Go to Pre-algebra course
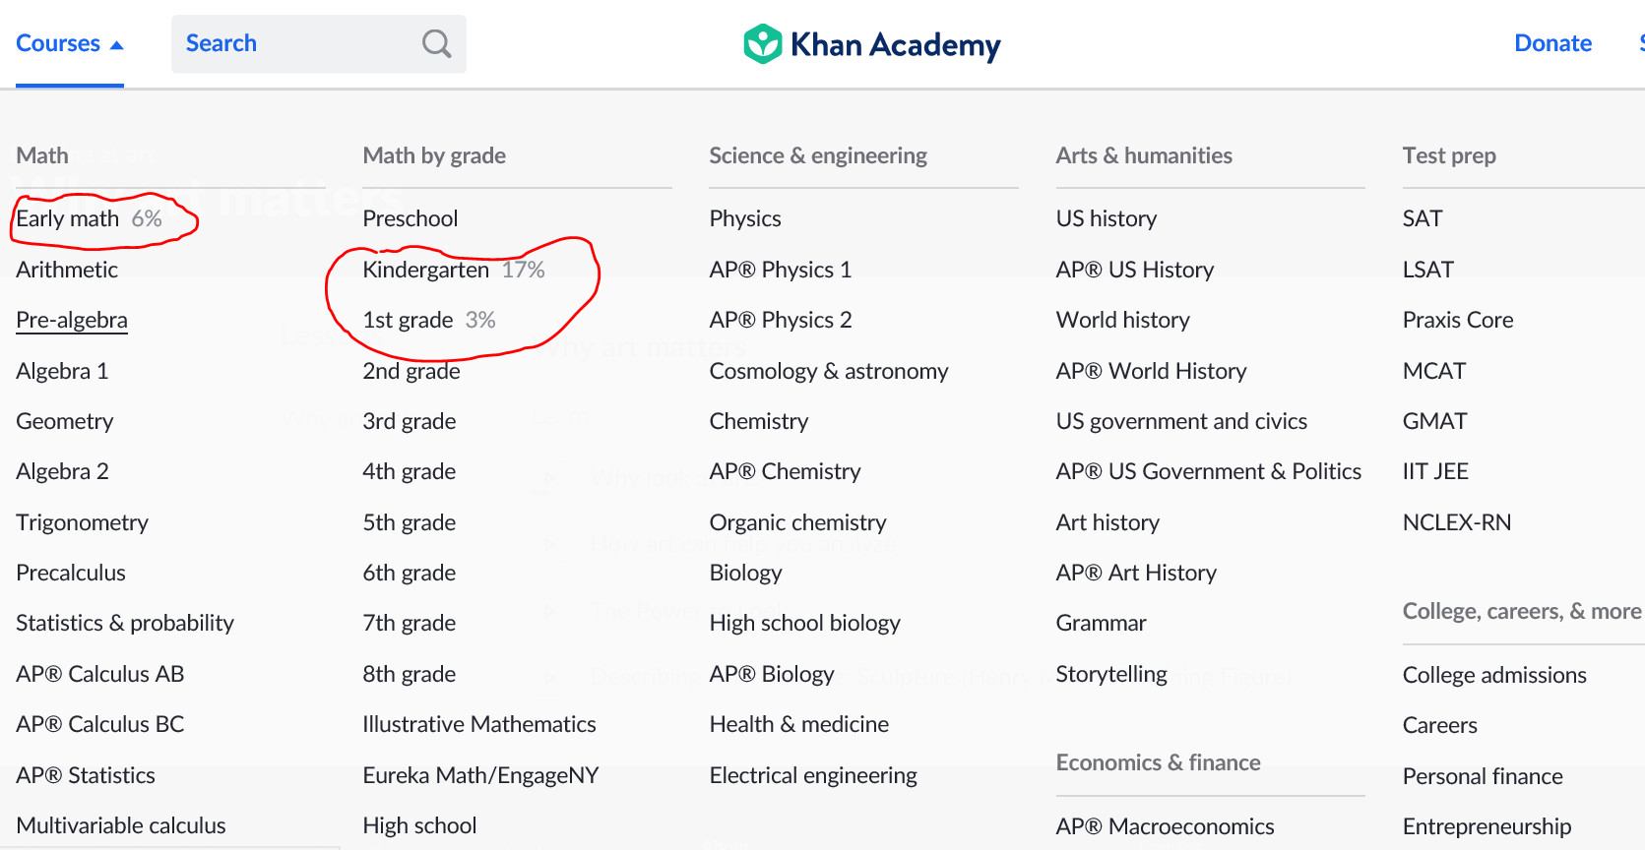This screenshot has height=850, width=1645. tap(72, 320)
